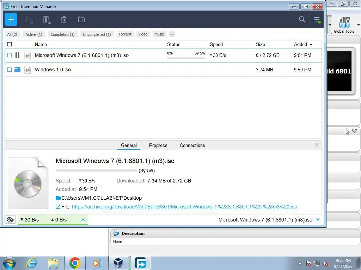Filter by Torrent tag
The width and height of the screenshot is (361, 270).
(125, 34)
